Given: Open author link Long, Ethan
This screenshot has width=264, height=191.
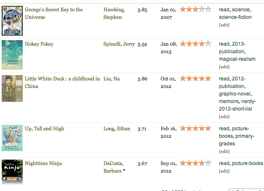Looking at the screenshot, I should pyautogui.click(x=117, y=129).
